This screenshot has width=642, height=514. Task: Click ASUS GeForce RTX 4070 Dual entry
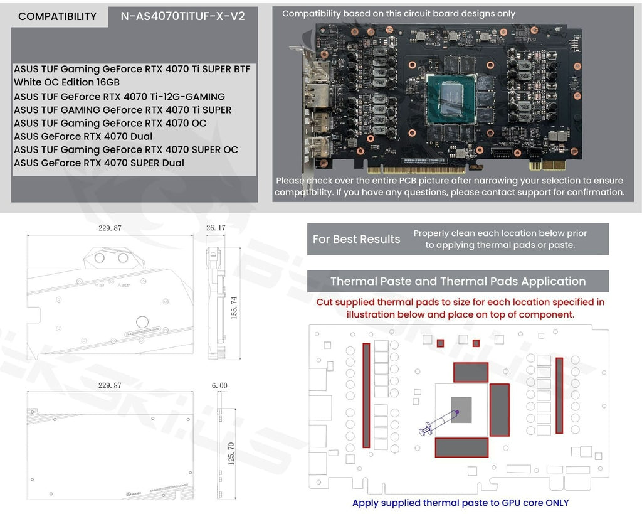click(83, 136)
